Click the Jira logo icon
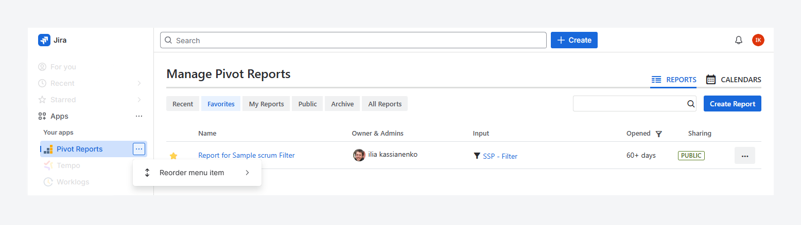Image resolution: width=801 pixels, height=225 pixels. (44, 40)
